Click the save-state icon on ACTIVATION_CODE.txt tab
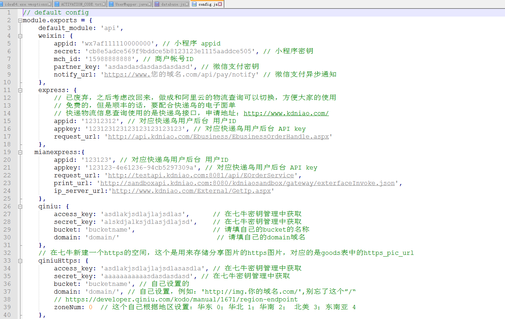Viewport: 505px width, 319px height. (57, 4)
